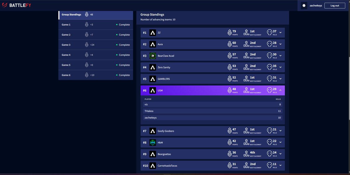Click the USM team logo
This screenshot has width=350, height=175.
(153, 90)
